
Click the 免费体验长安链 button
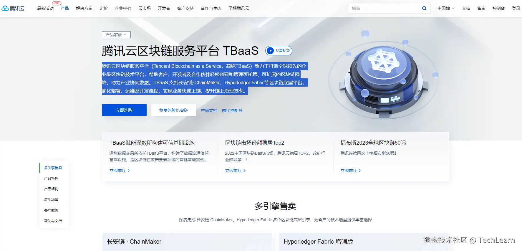174,110
